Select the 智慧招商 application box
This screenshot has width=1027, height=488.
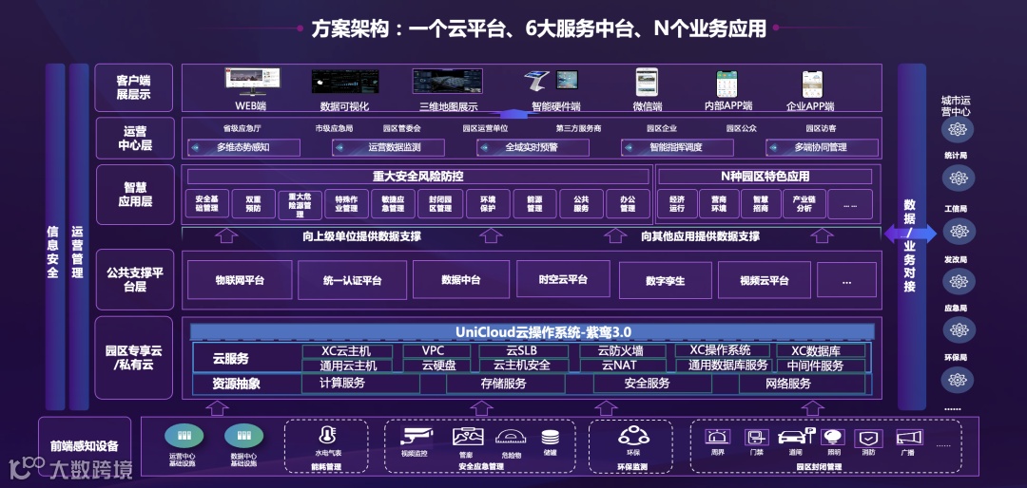pos(761,203)
